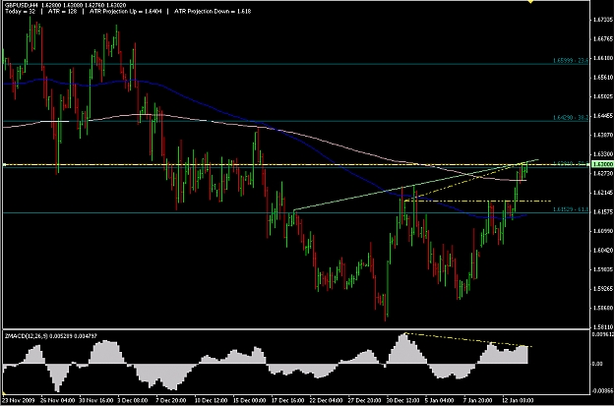Click the 1.63300 price axis label
Viewport: 615px width, 406px height.
tap(603, 154)
